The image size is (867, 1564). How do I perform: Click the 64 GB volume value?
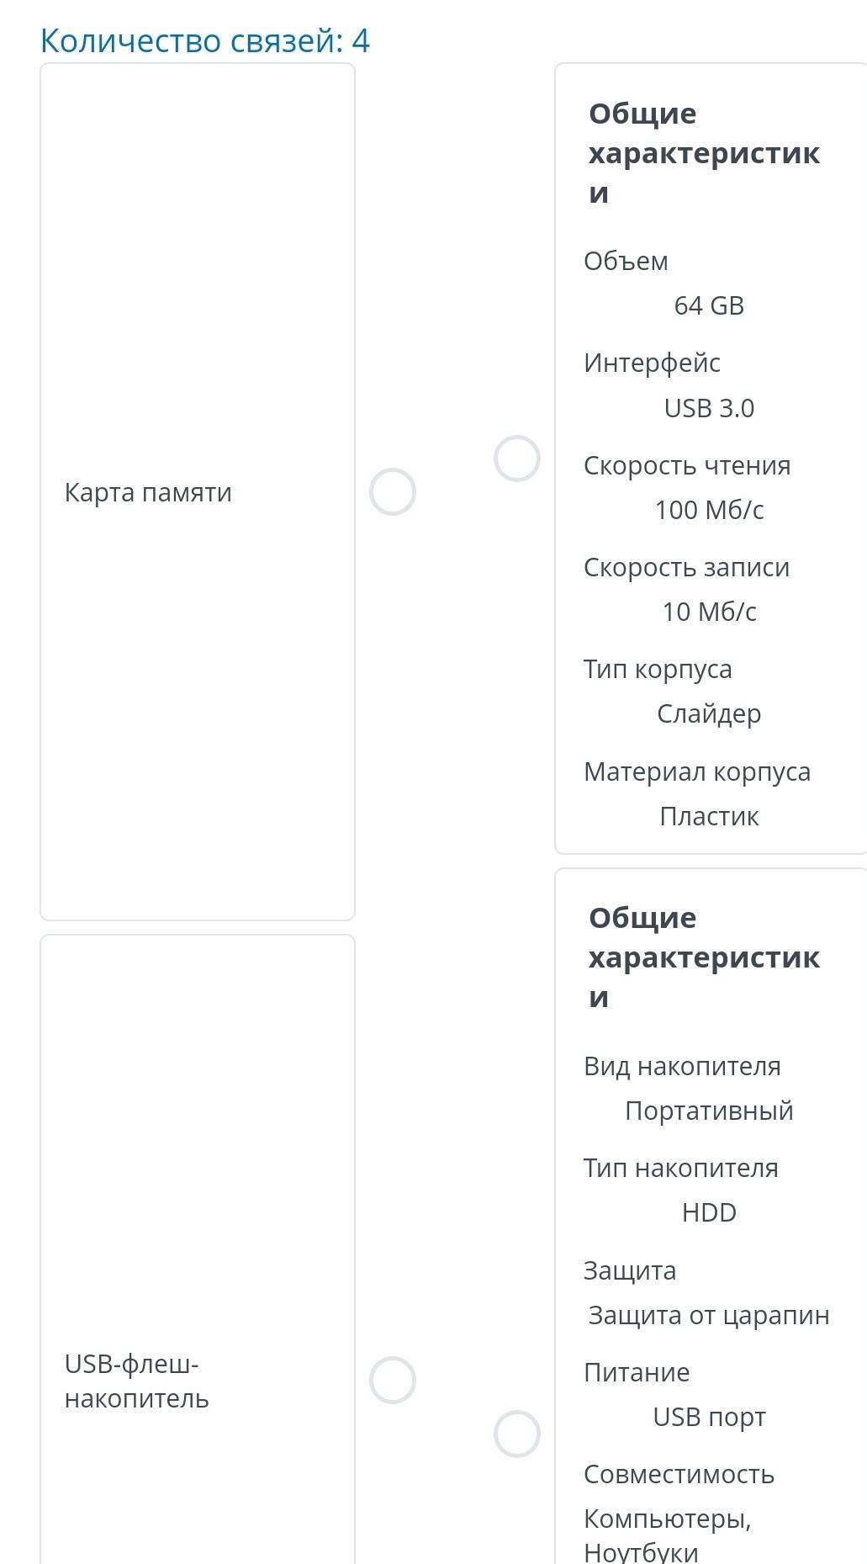709,305
